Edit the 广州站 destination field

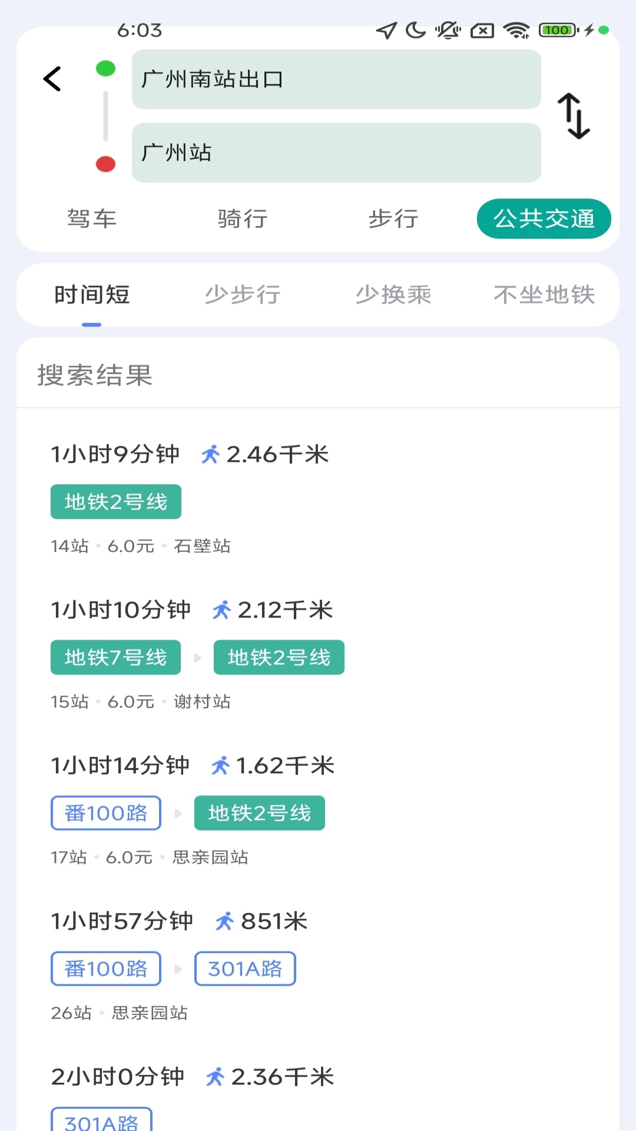pyautogui.click(x=336, y=153)
